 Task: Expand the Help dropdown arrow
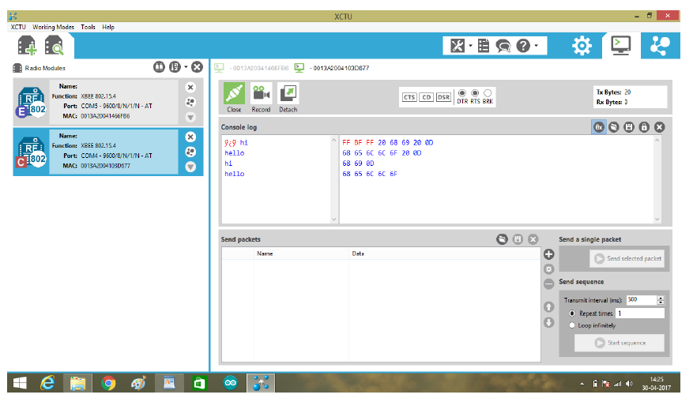coord(537,46)
